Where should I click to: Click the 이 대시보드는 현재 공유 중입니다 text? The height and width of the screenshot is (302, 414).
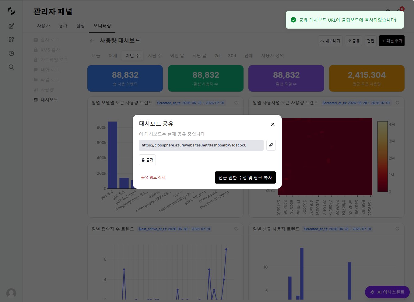click(172, 134)
